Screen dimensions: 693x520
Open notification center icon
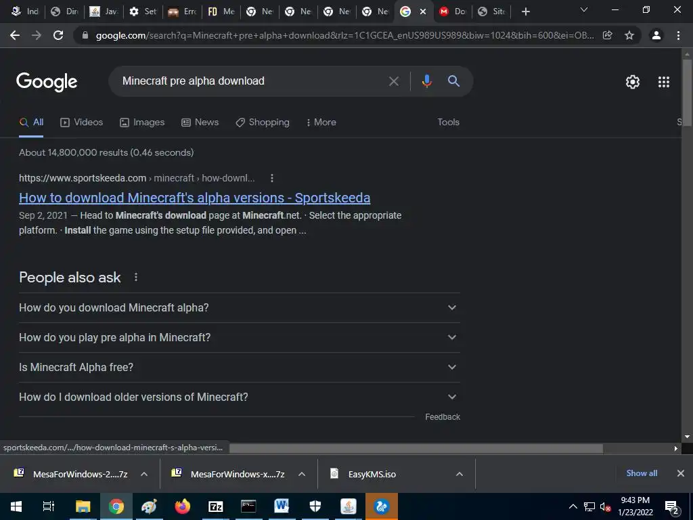(671, 506)
